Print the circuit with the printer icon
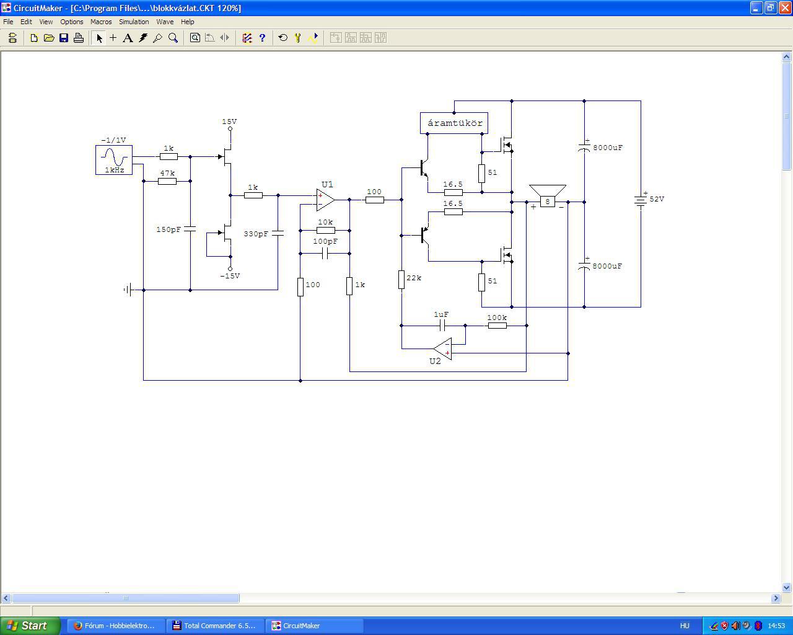793x635 pixels. (x=79, y=38)
